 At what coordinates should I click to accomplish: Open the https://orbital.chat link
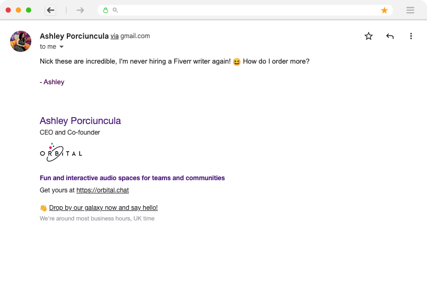(x=103, y=190)
